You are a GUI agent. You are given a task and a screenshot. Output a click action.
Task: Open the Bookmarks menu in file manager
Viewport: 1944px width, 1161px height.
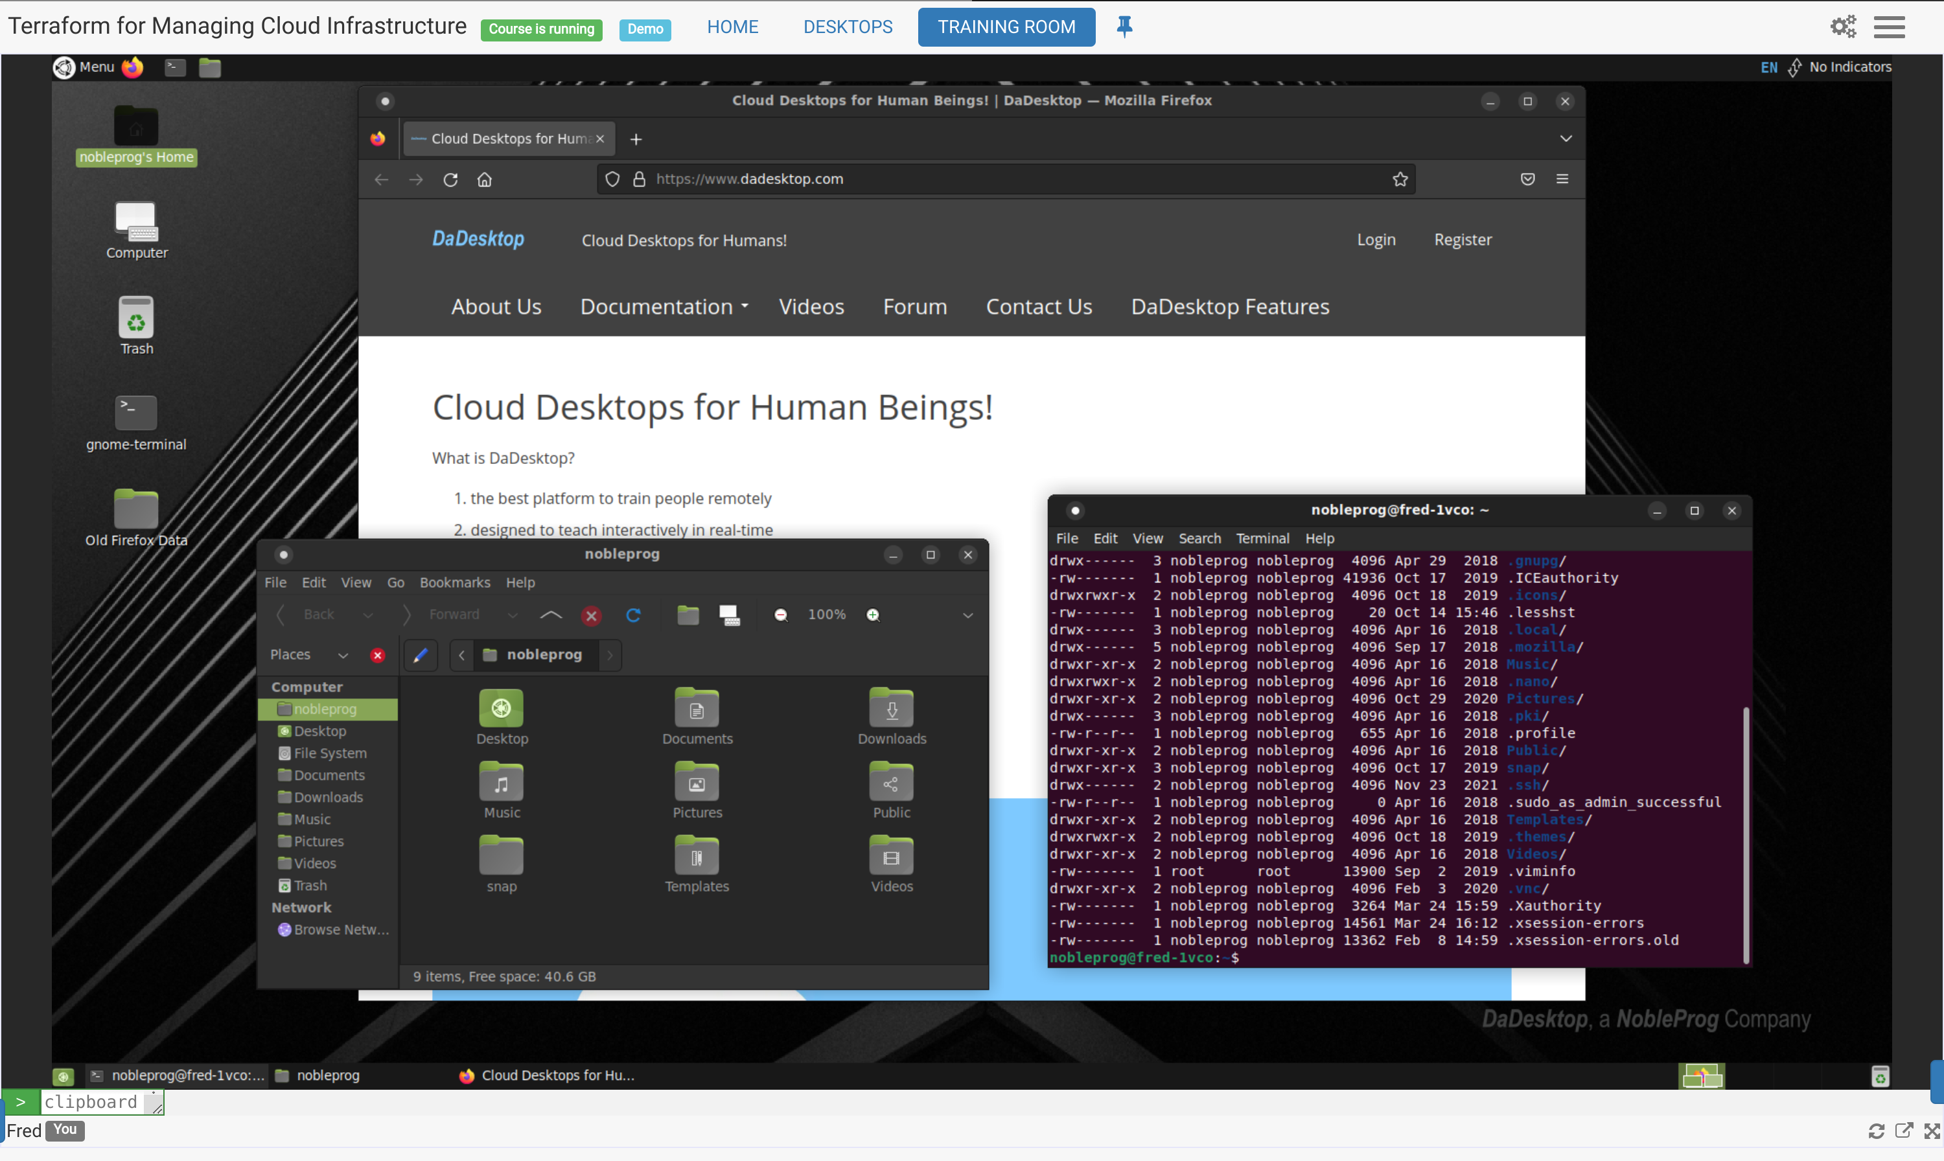pyautogui.click(x=454, y=582)
